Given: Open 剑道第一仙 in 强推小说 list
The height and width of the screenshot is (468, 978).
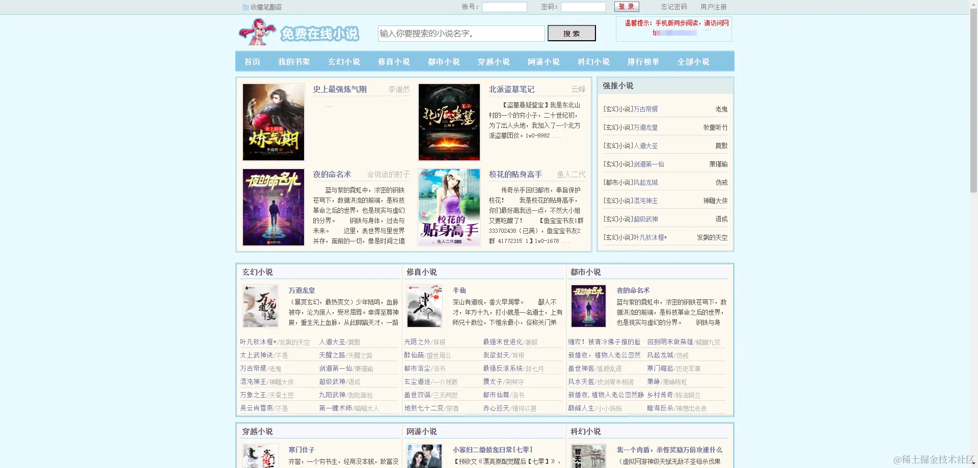Looking at the screenshot, I should pos(648,164).
